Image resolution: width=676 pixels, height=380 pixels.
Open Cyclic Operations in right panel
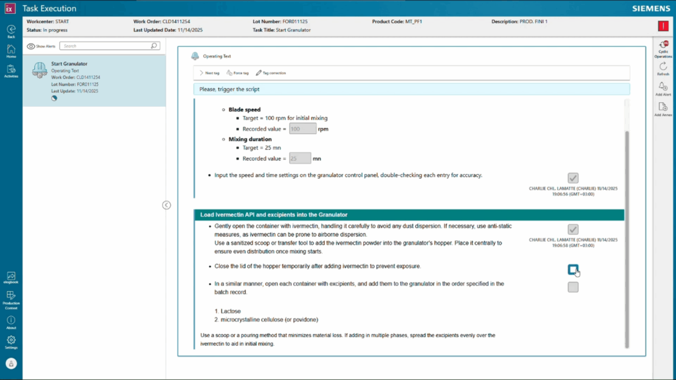click(663, 47)
